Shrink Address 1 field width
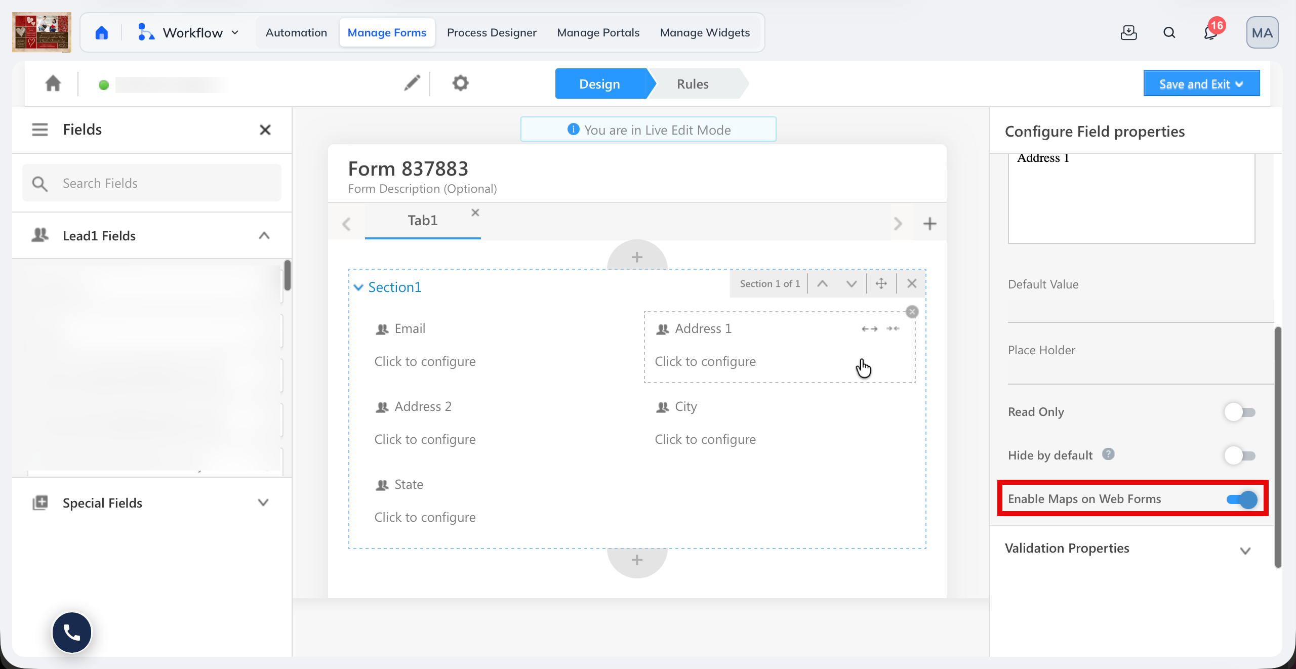Viewport: 1296px width, 669px height. 893,328
